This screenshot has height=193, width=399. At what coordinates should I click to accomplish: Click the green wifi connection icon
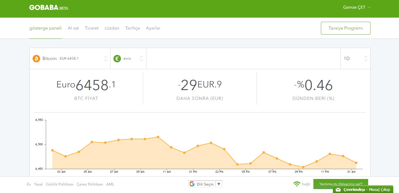[x=297, y=184]
